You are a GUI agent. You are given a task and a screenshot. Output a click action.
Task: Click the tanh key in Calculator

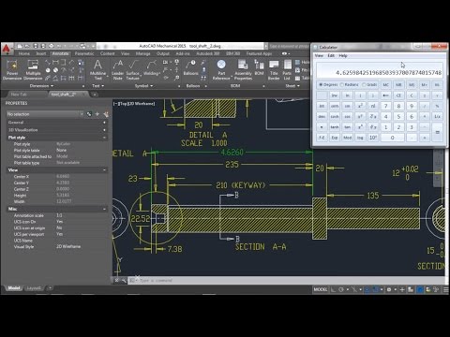(335, 127)
